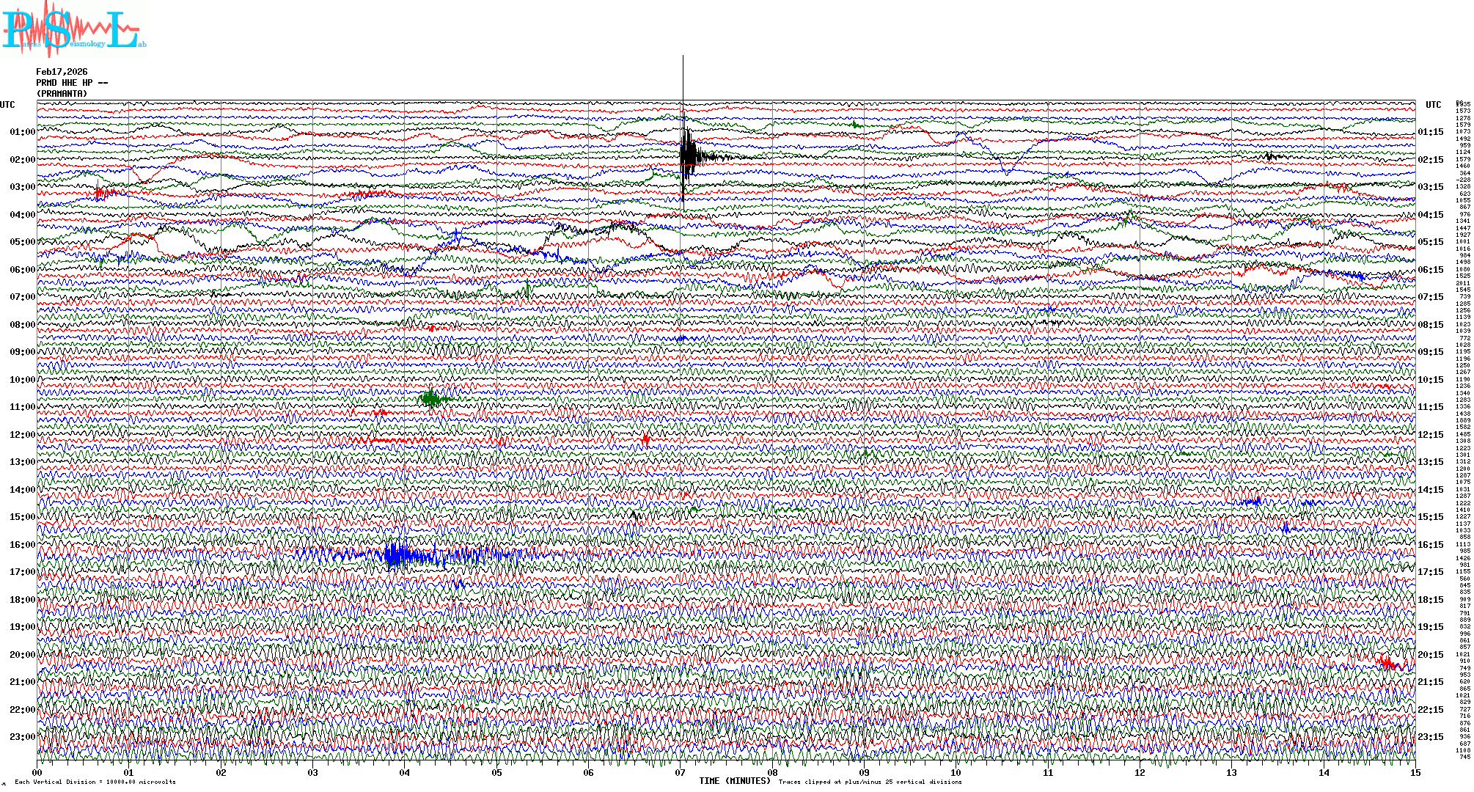Click the PSL Seismology Lab logo

point(73,29)
